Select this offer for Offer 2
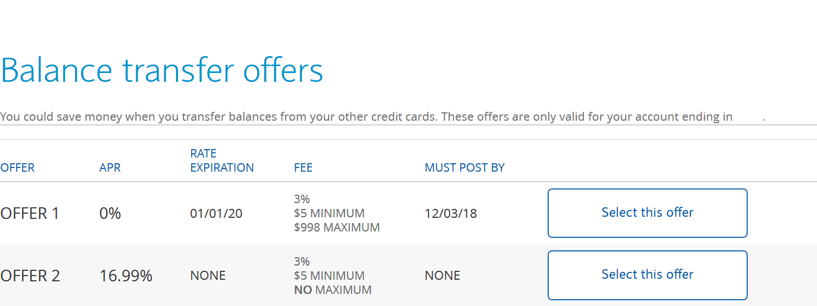Screen dimensions: 817x306 click(x=647, y=275)
